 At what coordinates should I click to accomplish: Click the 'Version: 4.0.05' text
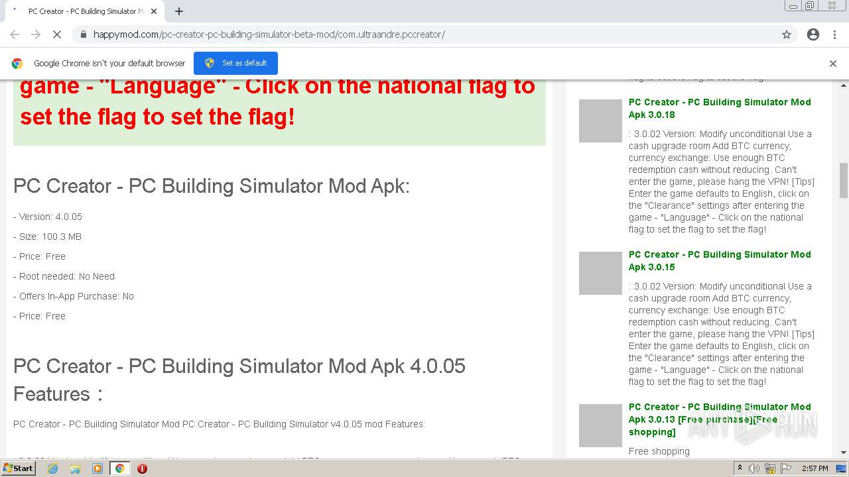48,217
